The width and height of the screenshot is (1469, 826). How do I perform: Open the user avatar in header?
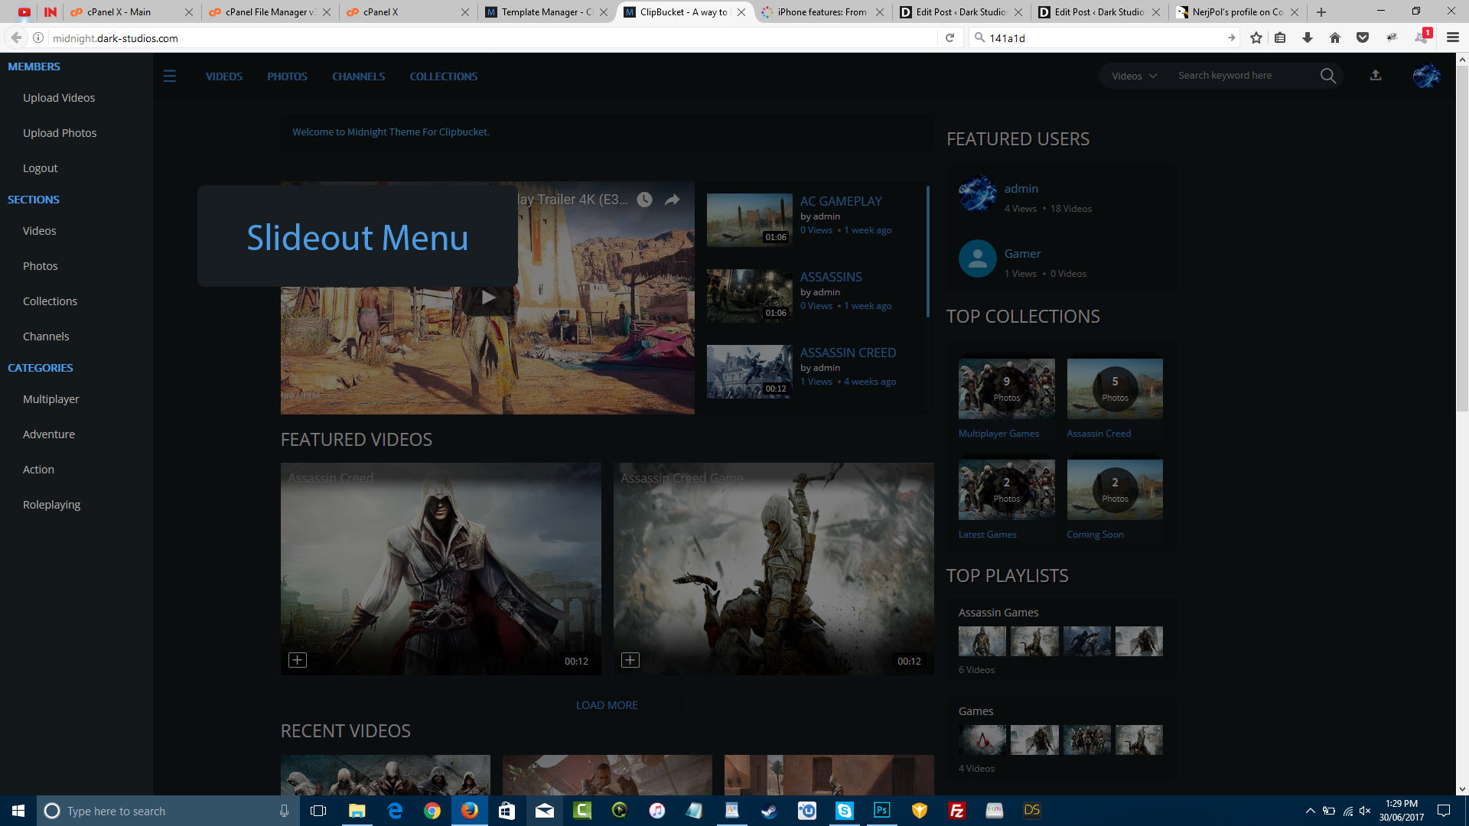click(x=1426, y=76)
